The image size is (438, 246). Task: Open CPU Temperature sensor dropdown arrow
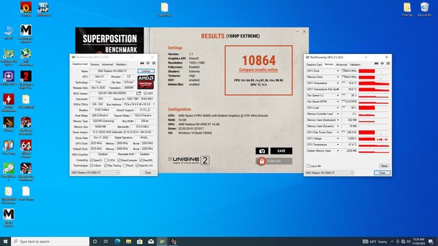337,144
